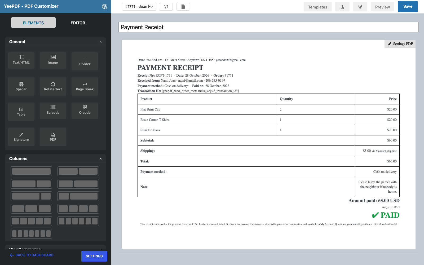Add a Qrcode element
424x265 pixels.
click(x=85, y=111)
